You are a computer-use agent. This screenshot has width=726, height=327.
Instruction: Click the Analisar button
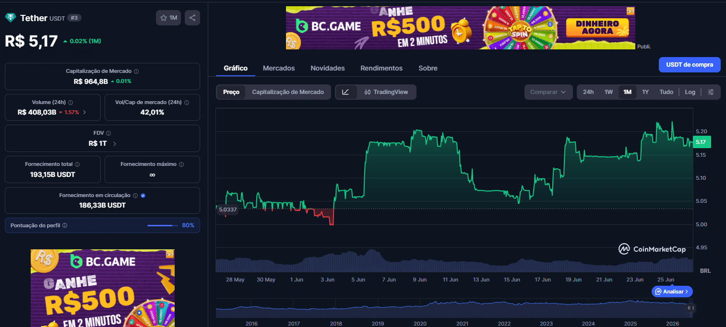[672, 291]
